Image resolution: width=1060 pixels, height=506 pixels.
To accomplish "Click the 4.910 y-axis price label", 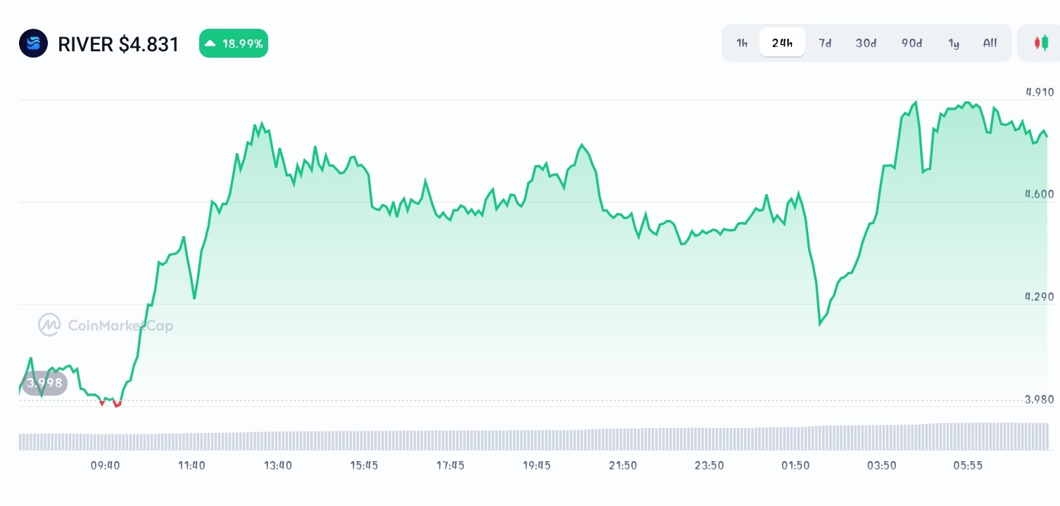I will (1040, 92).
